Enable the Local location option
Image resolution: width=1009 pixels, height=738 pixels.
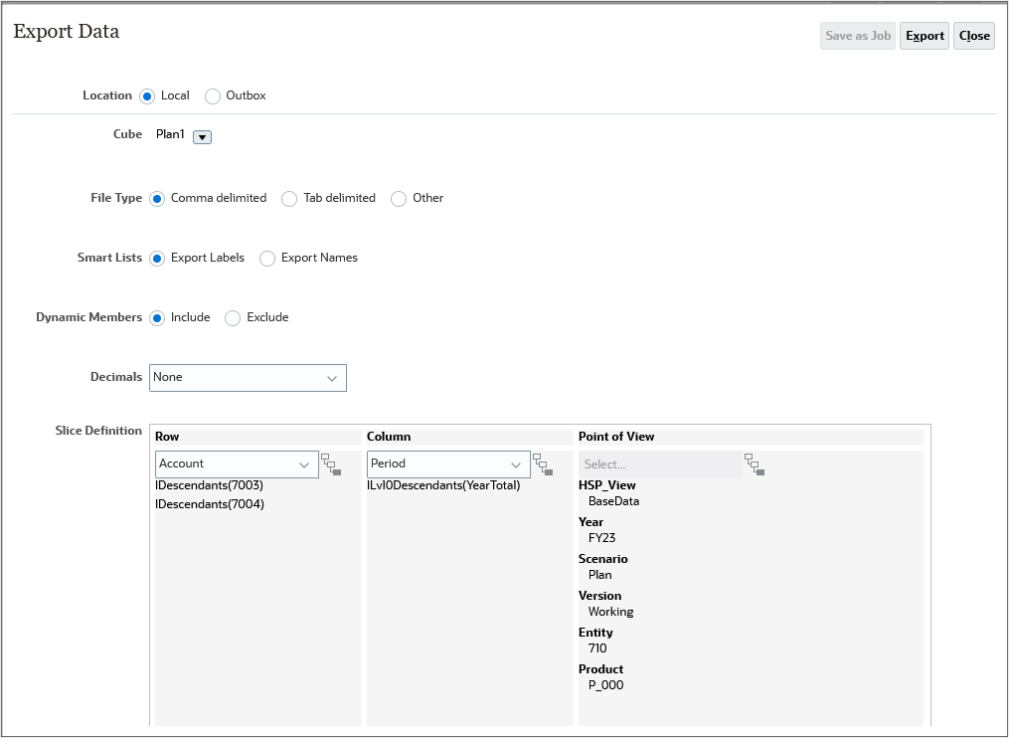click(145, 95)
